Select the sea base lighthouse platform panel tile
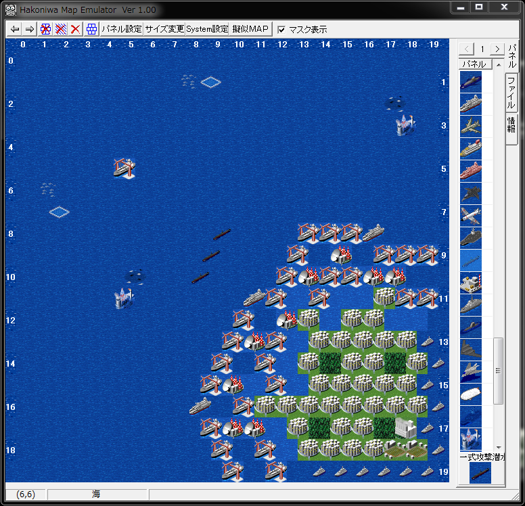The image size is (525, 506). tap(471, 283)
